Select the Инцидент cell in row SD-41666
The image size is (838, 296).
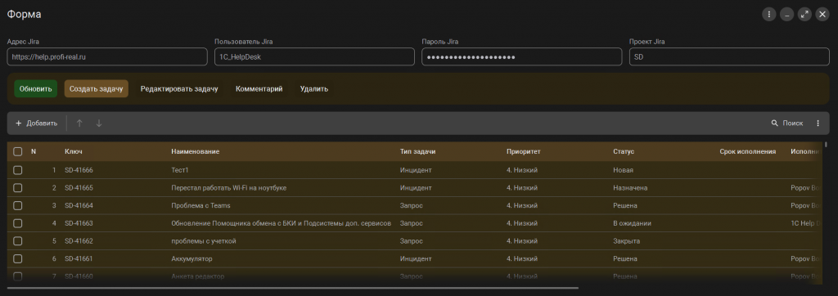tap(416, 170)
